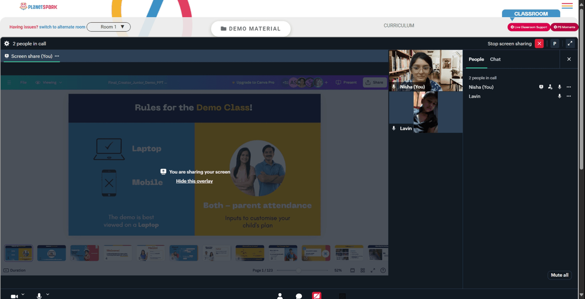Open Canva File menu in shared screen

point(23,83)
